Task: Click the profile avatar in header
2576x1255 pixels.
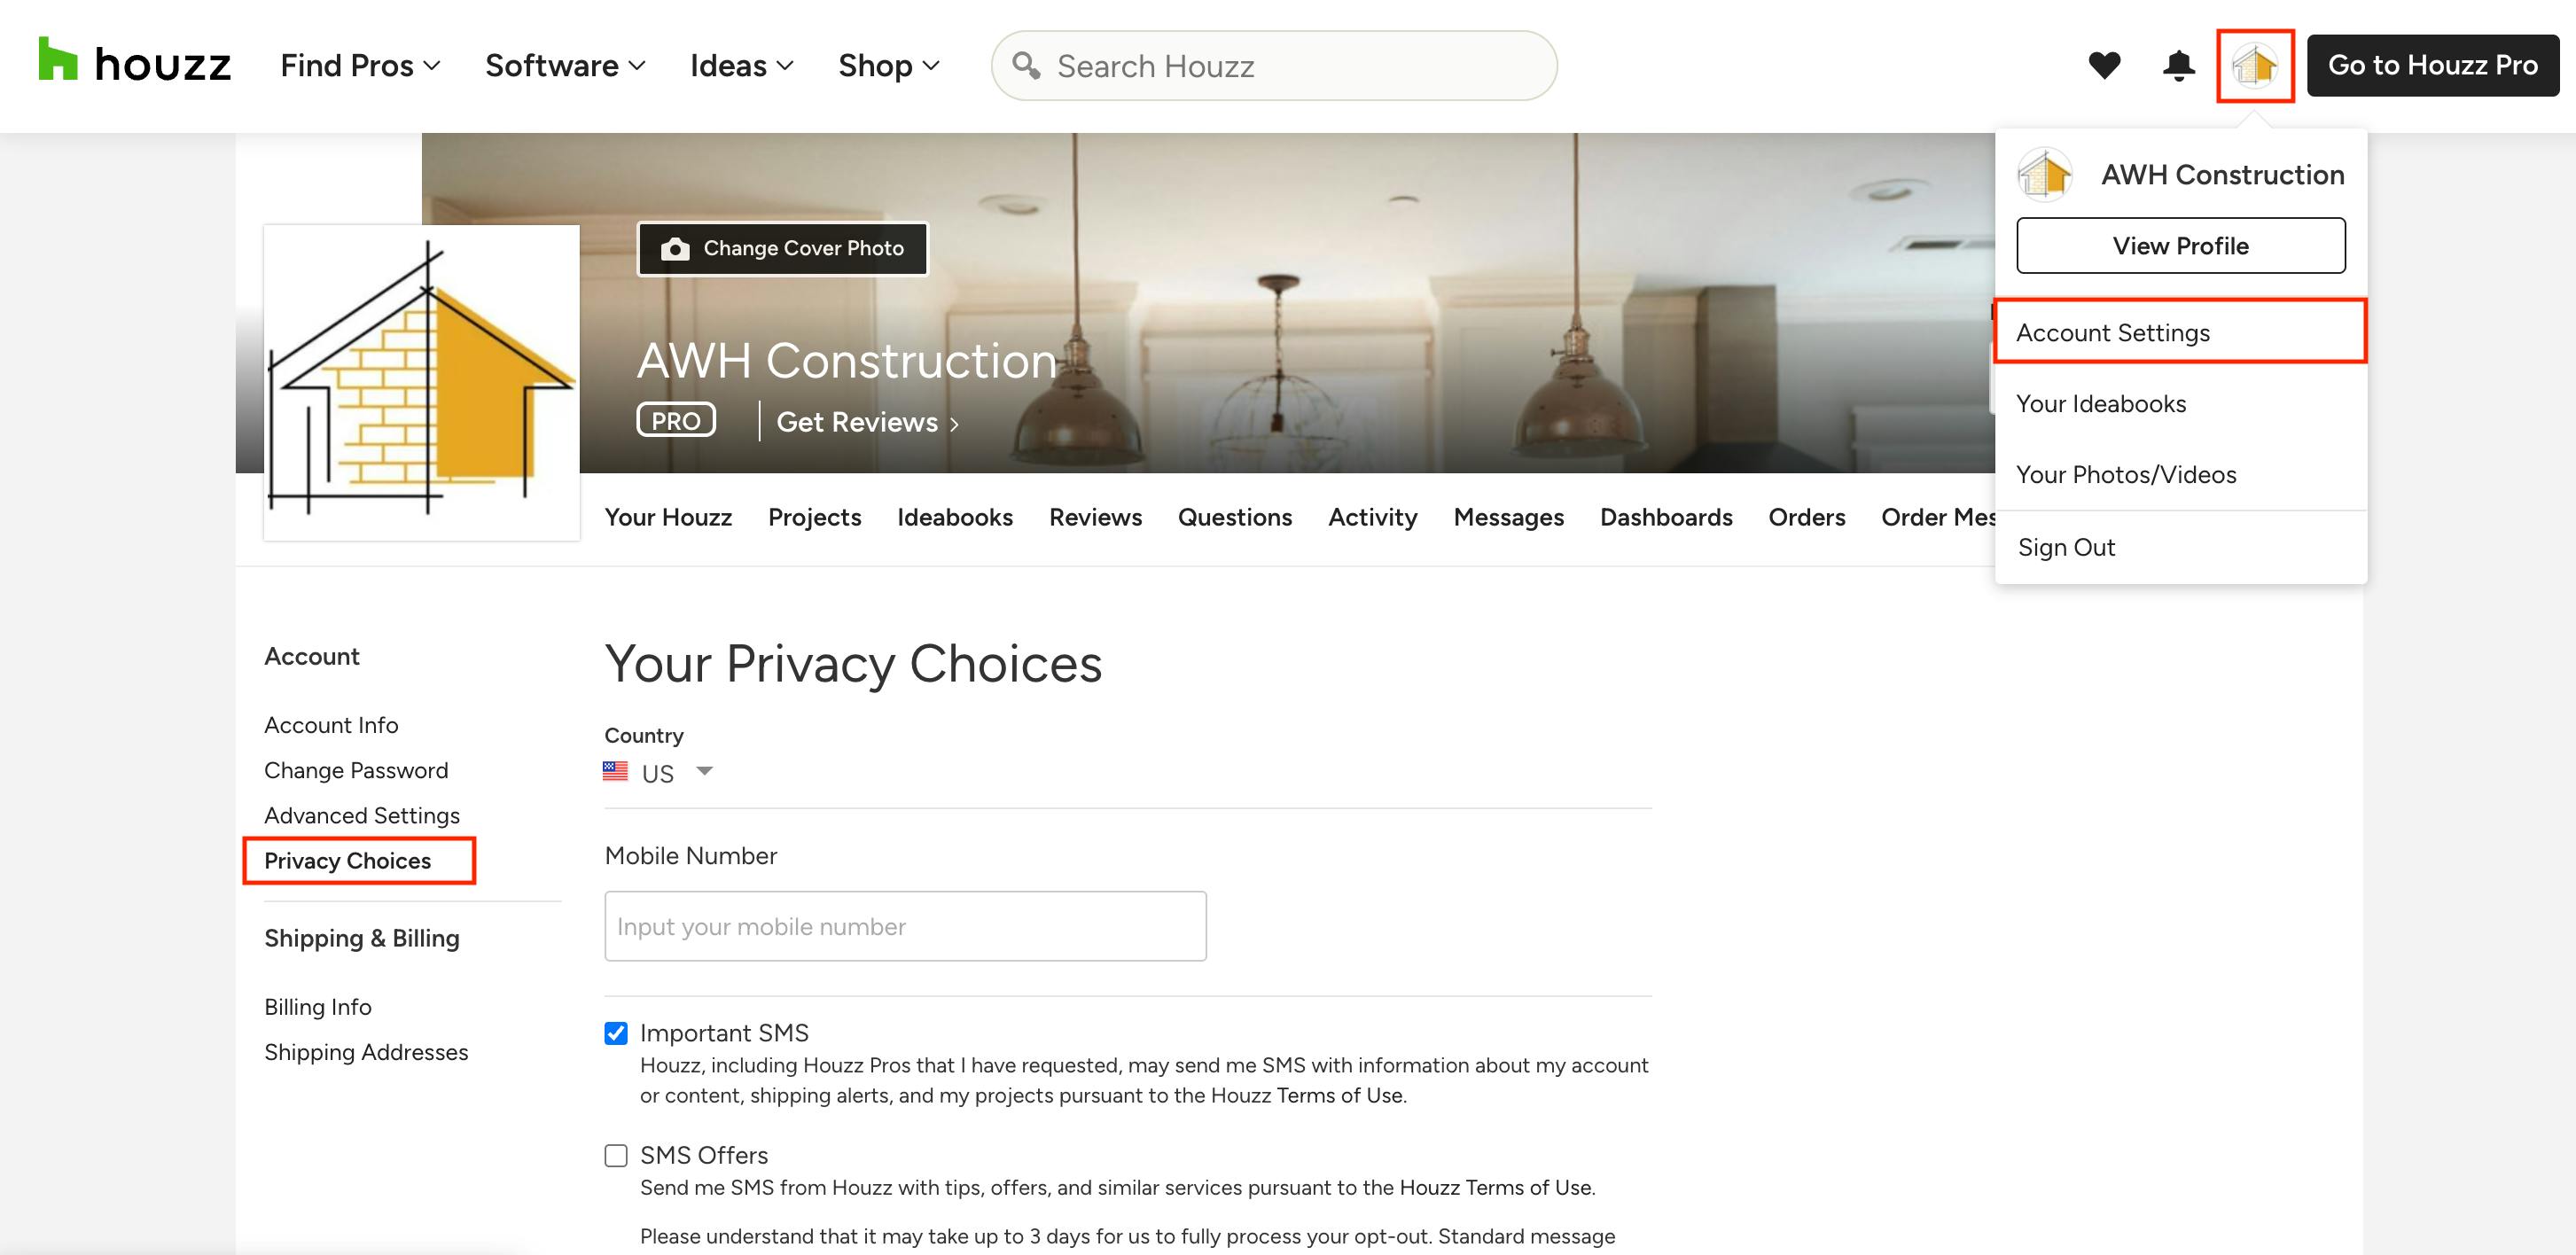Action: (x=2254, y=66)
